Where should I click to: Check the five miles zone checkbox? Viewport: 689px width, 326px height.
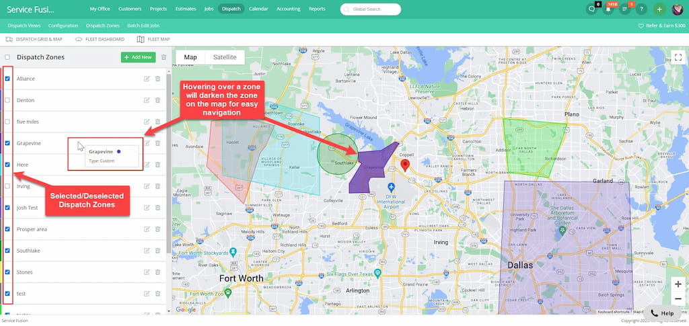pos(7,122)
